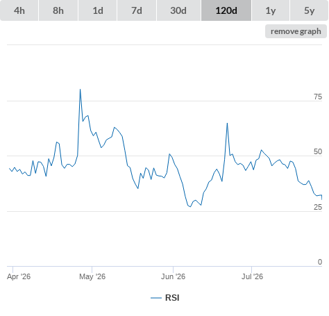Click the Apr '26 x-axis label
Image resolution: width=329 pixels, height=316 pixels.
point(19,276)
